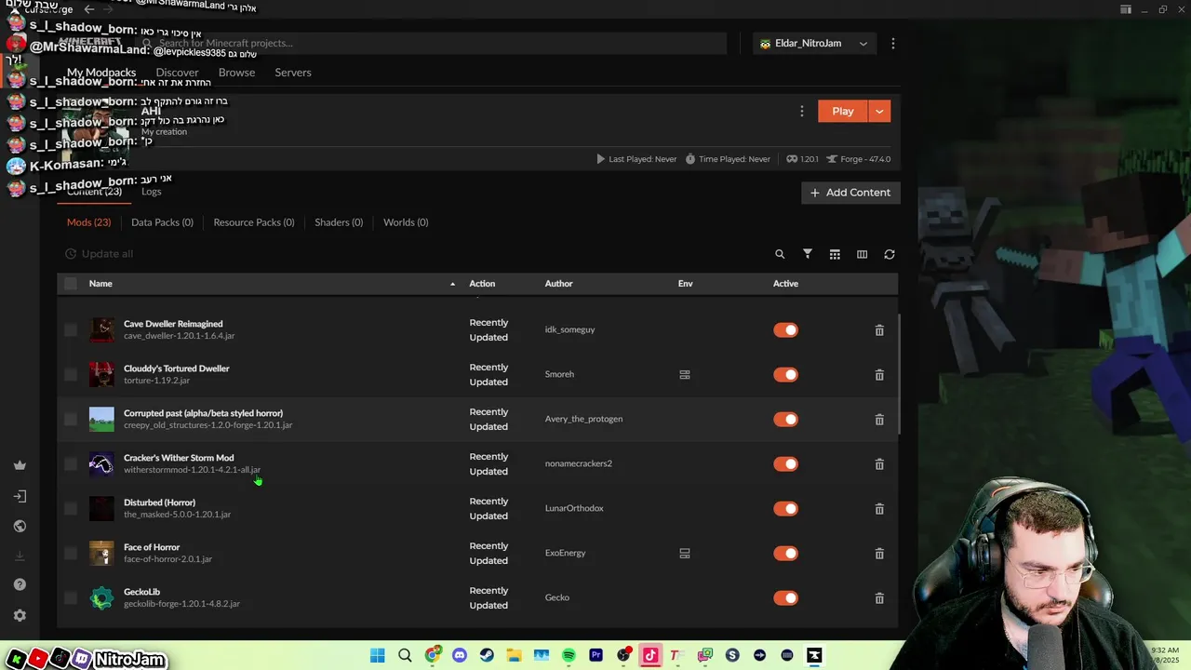
Task: Click Author column header
Action: pyautogui.click(x=558, y=284)
